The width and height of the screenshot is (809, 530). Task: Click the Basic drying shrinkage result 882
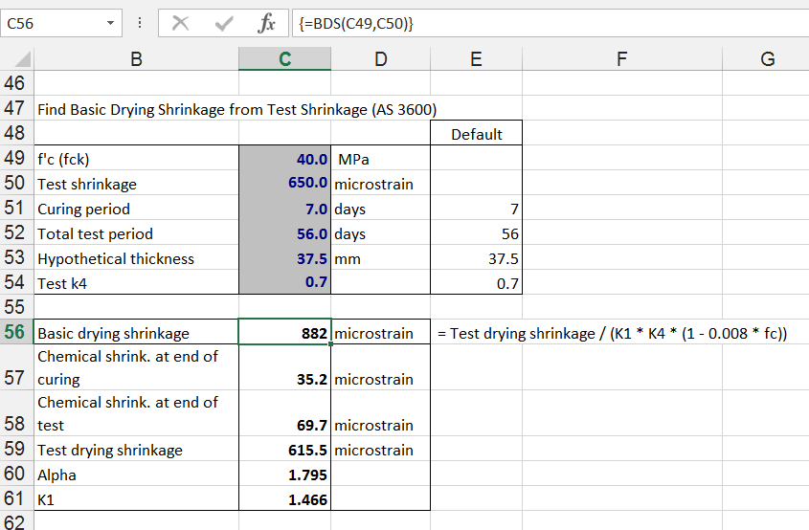point(284,333)
